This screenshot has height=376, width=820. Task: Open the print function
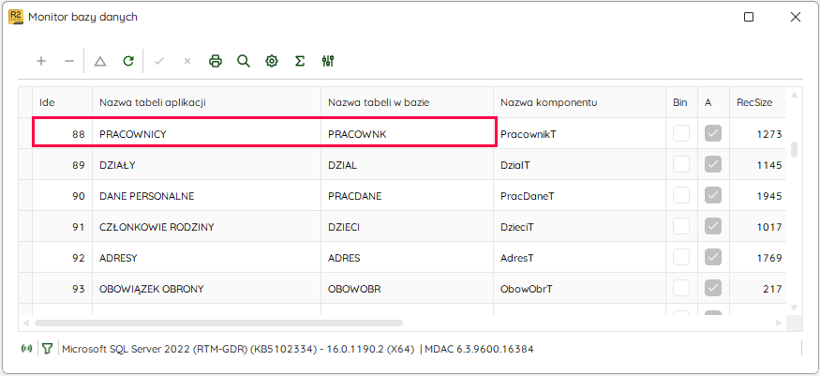tap(216, 61)
